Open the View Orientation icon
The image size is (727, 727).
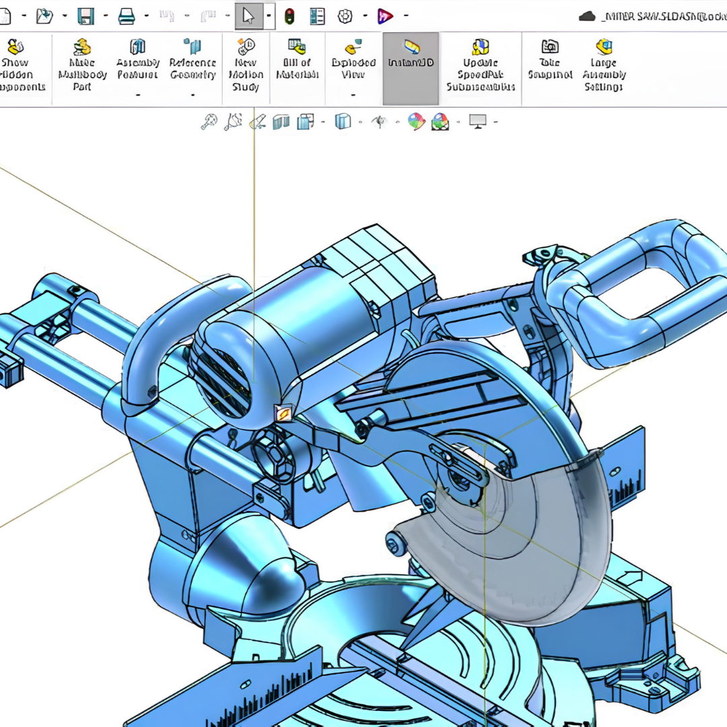coord(306,122)
